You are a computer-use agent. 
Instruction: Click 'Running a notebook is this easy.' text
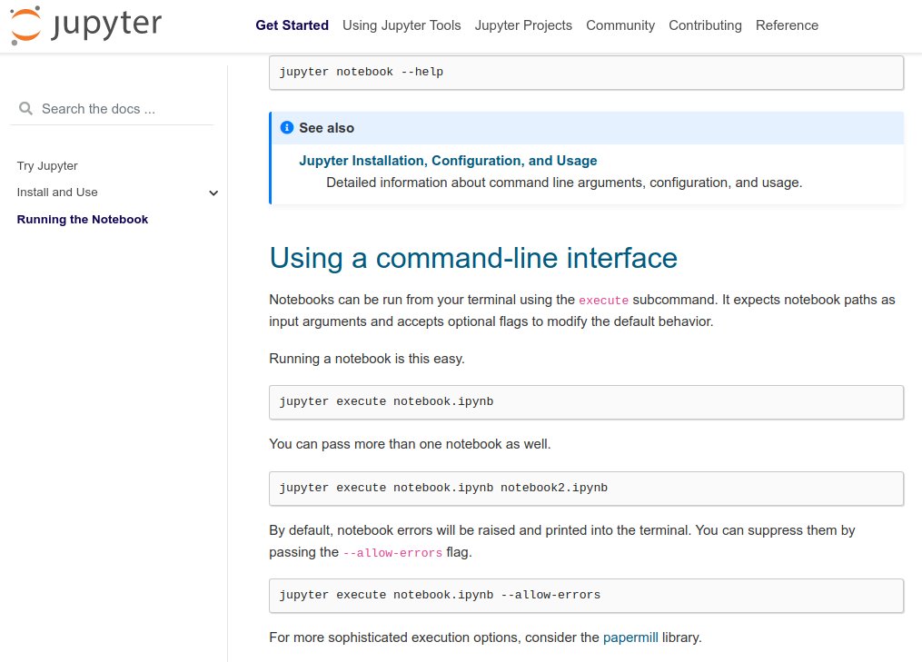[367, 359]
